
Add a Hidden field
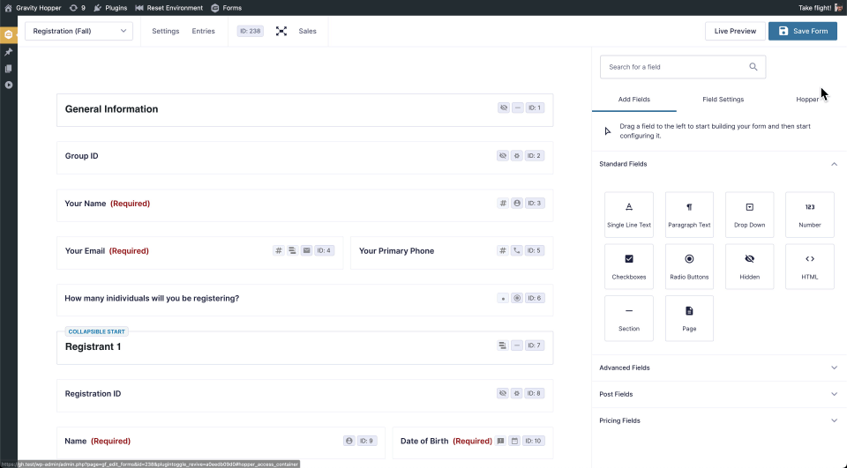pyautogui.click(x=749, y=267)
